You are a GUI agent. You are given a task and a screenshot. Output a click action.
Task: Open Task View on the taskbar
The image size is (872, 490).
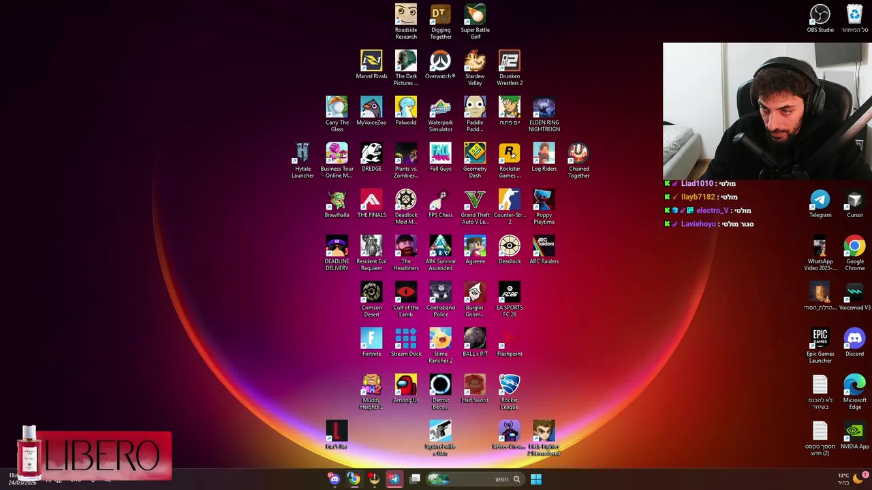tap(414, 479)
